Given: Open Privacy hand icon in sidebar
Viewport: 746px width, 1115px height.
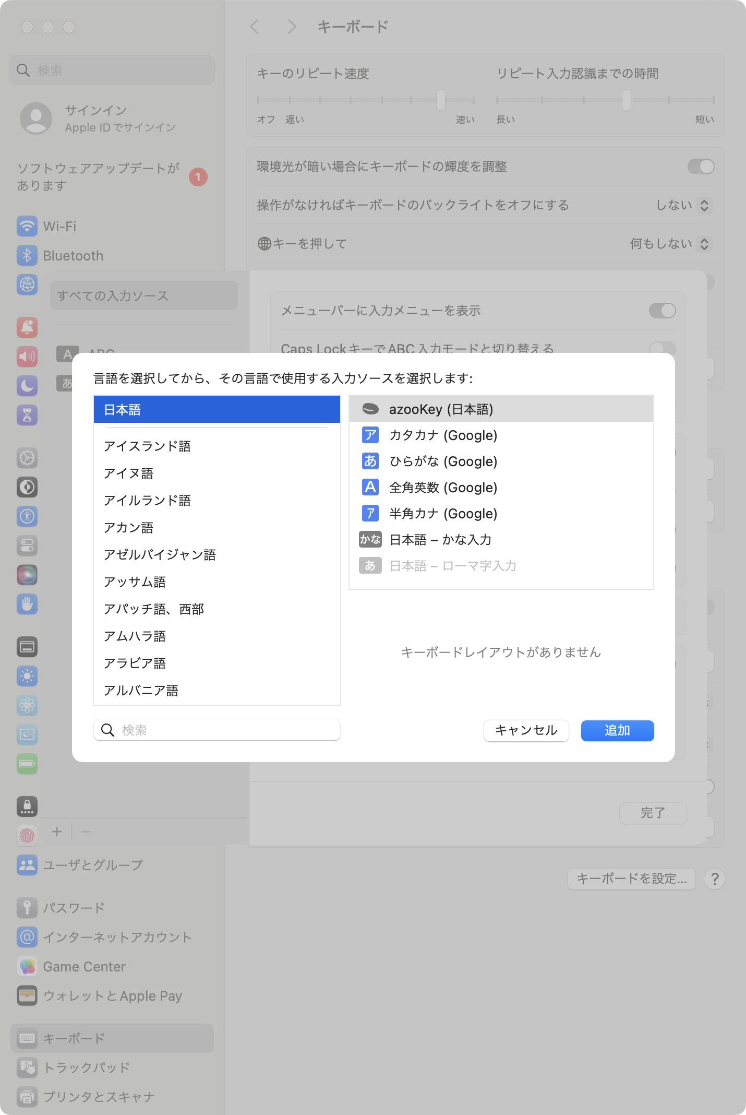Looking at the screenshot, I should pos(27,604).
